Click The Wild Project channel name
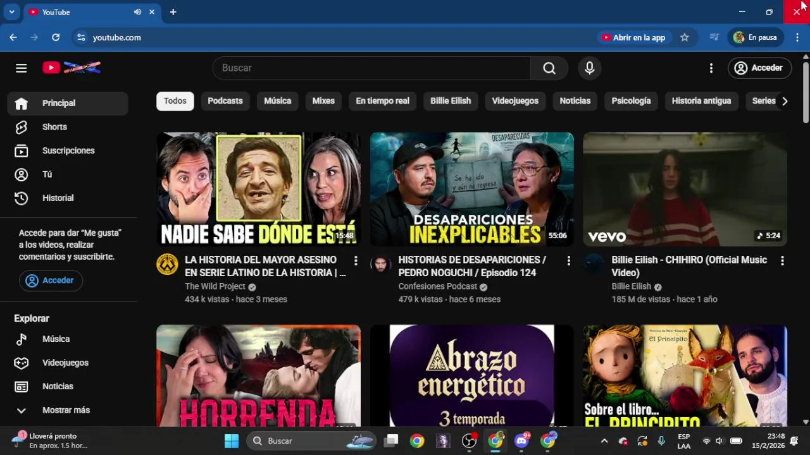The width and height of the screenshot is (810, 455). (x=215, y=286)
